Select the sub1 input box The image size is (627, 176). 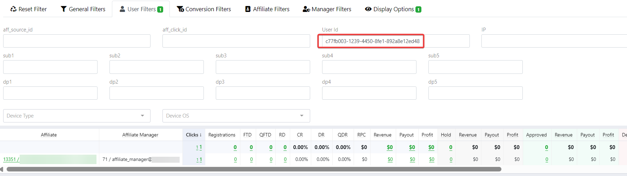click(x=50, y=67)
